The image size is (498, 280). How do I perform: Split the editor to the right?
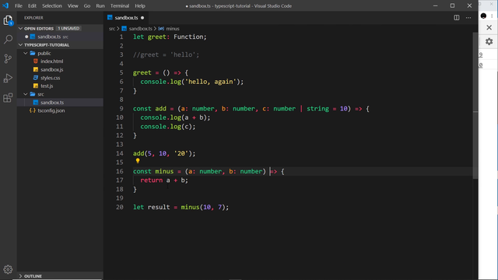[x=457, y=18]
